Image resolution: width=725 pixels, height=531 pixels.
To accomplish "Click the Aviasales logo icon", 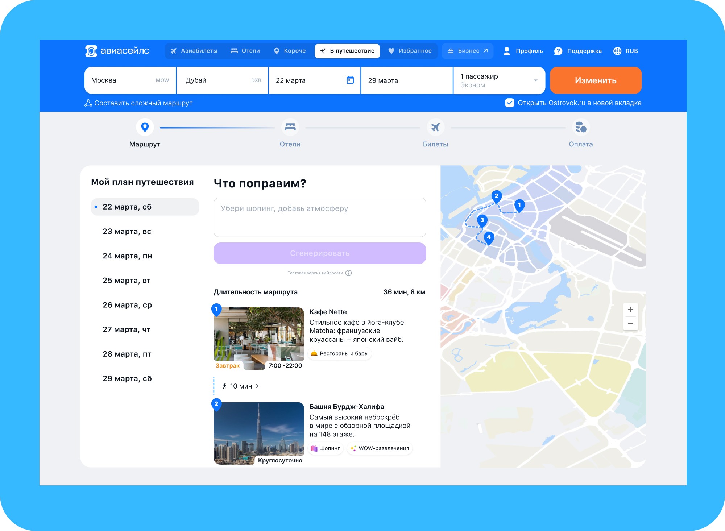I will coord(91,51).
